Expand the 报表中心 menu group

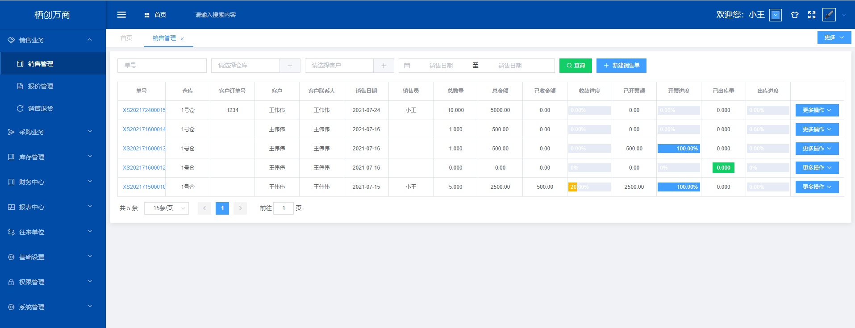tap(53, 207)
